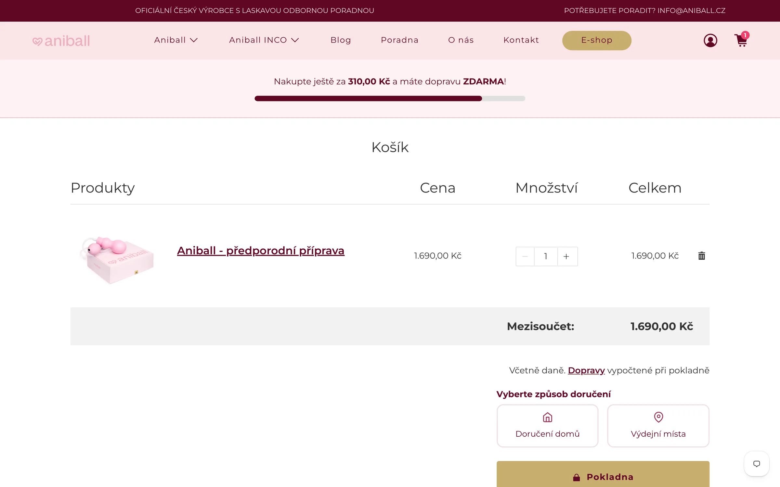Screen dimensions: 780x487
Task: Click the E-shop button
Action: tap(597, 40)
